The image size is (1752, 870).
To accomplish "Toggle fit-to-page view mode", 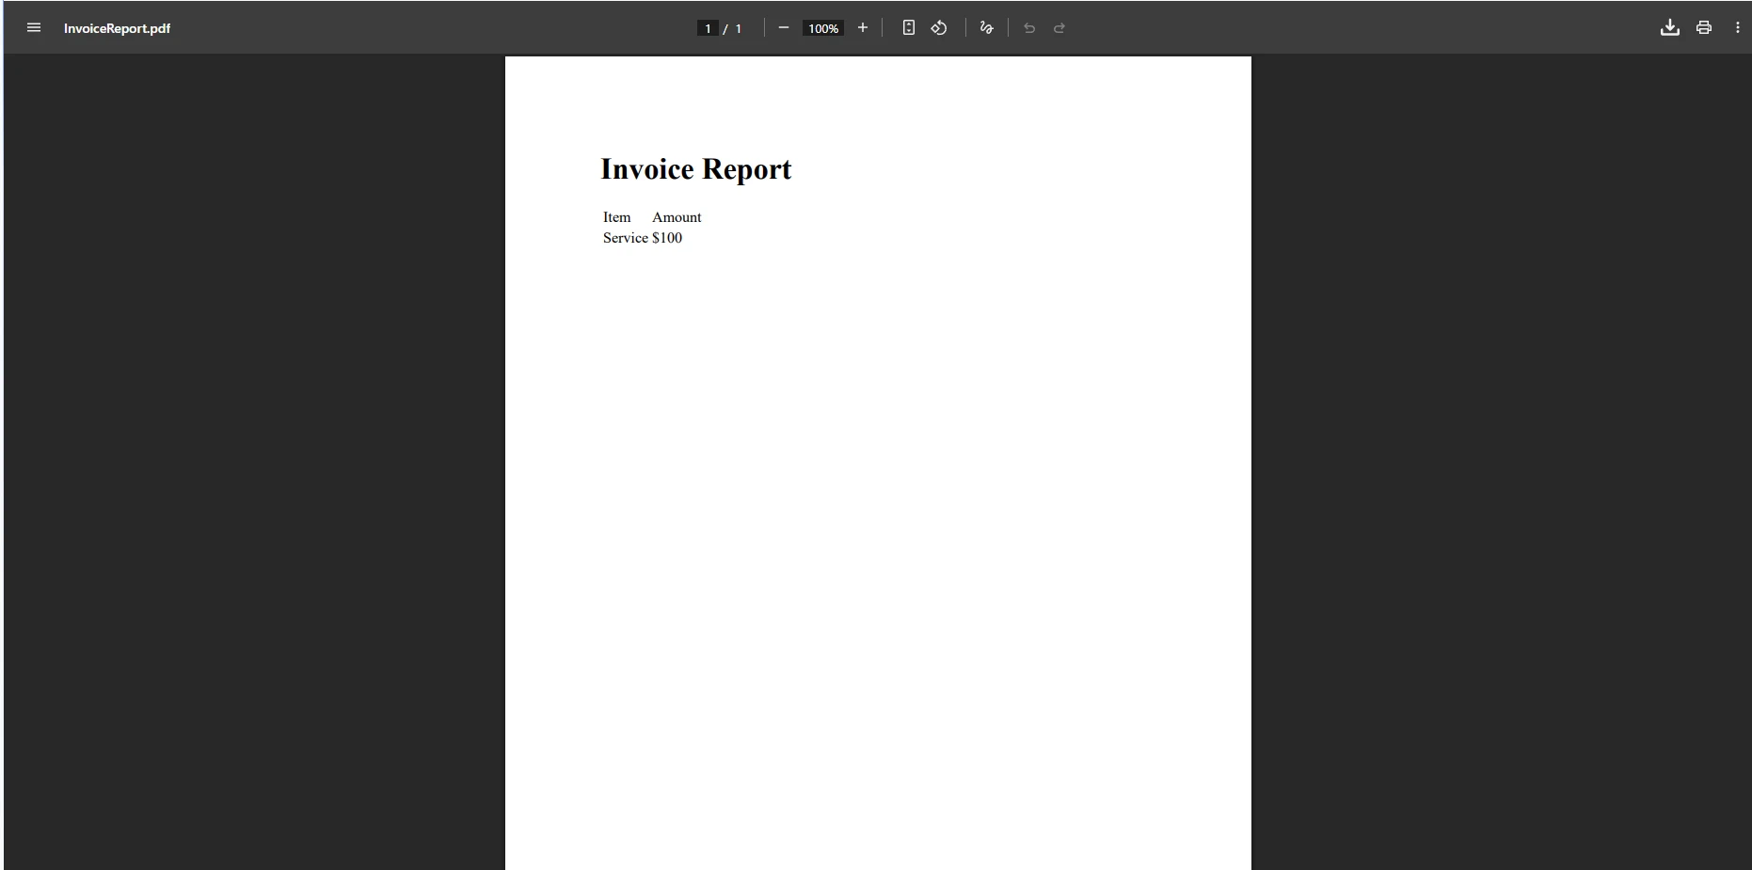I will pos(909,27).
